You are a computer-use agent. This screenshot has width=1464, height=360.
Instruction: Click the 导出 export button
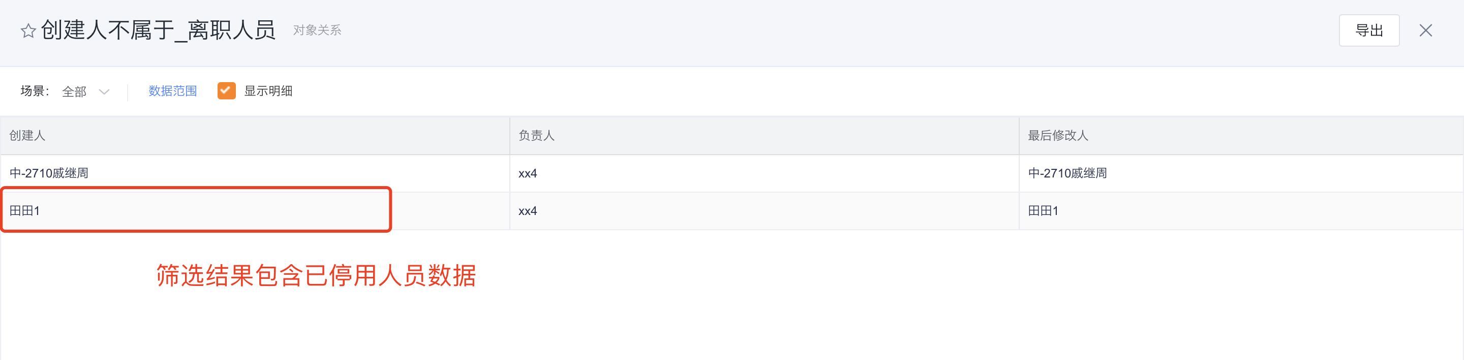[x=1368, y=30]
